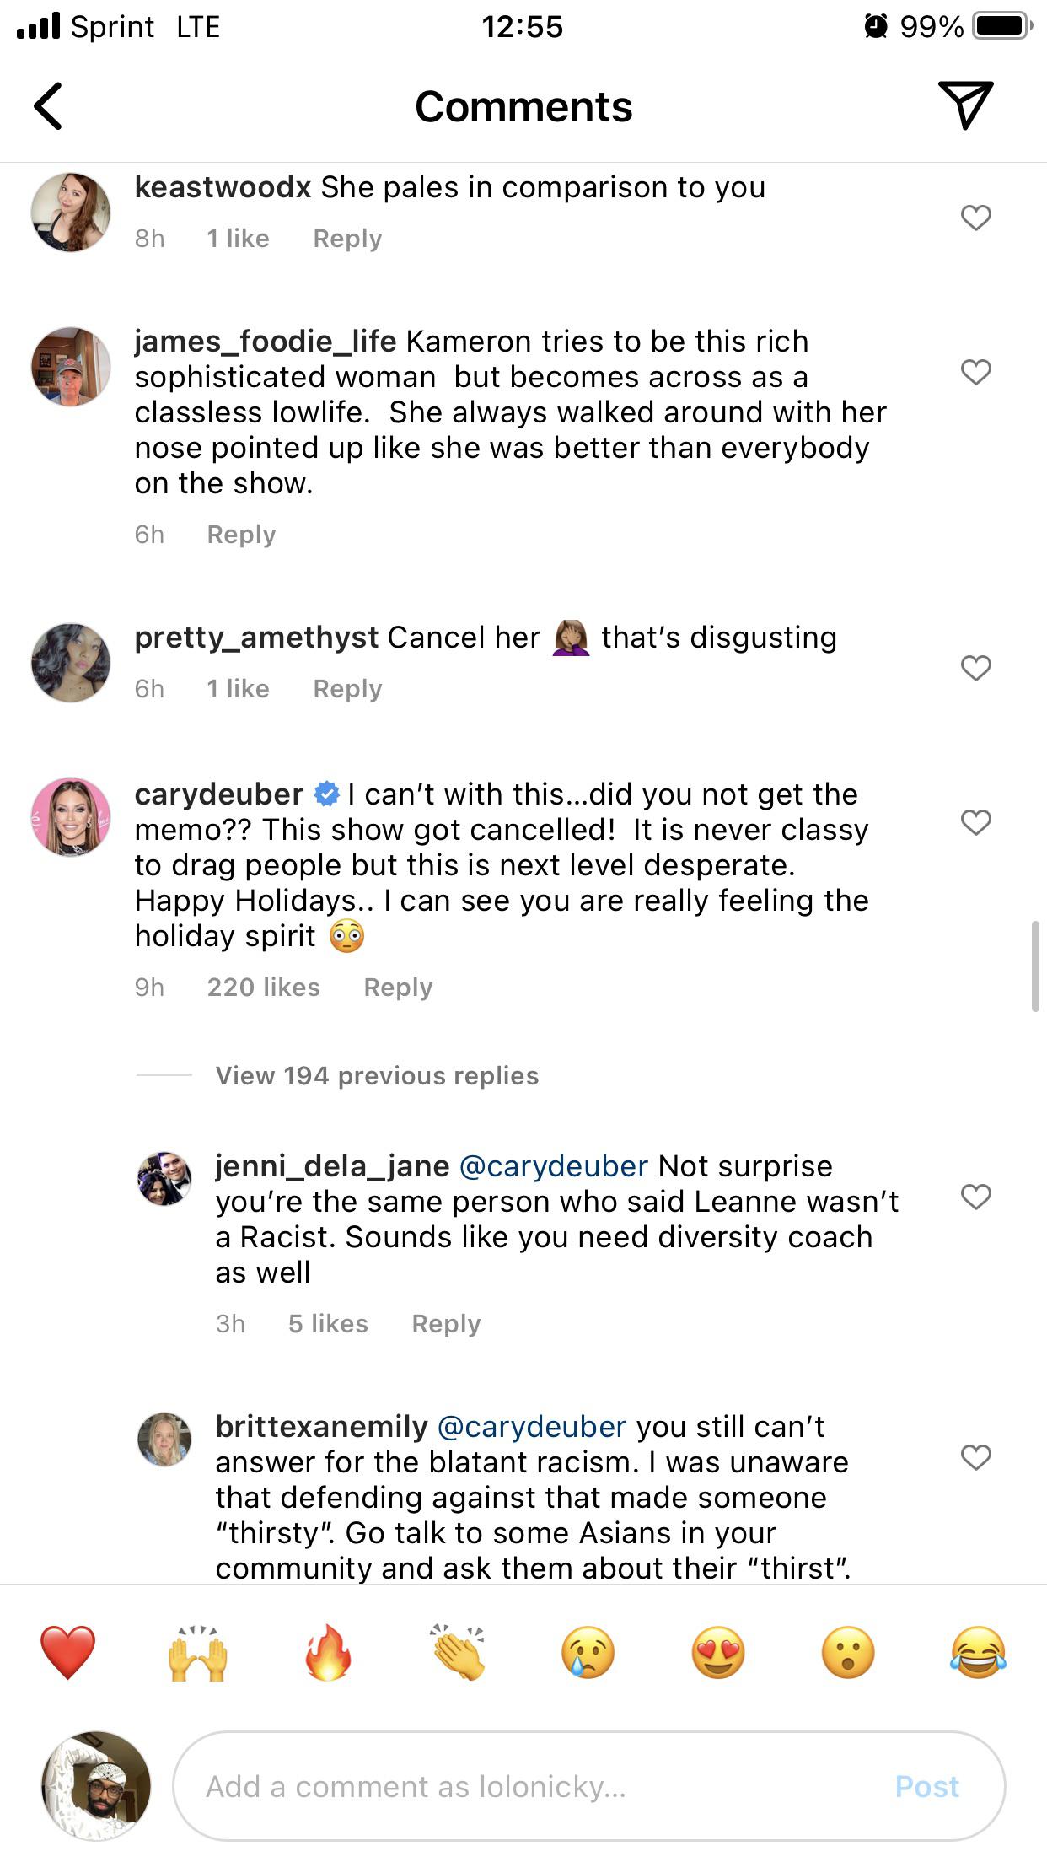1047x1862 pixels.
Task: Open the @carydeuber mention in brittexanemily's reply
Action: 532,1426
